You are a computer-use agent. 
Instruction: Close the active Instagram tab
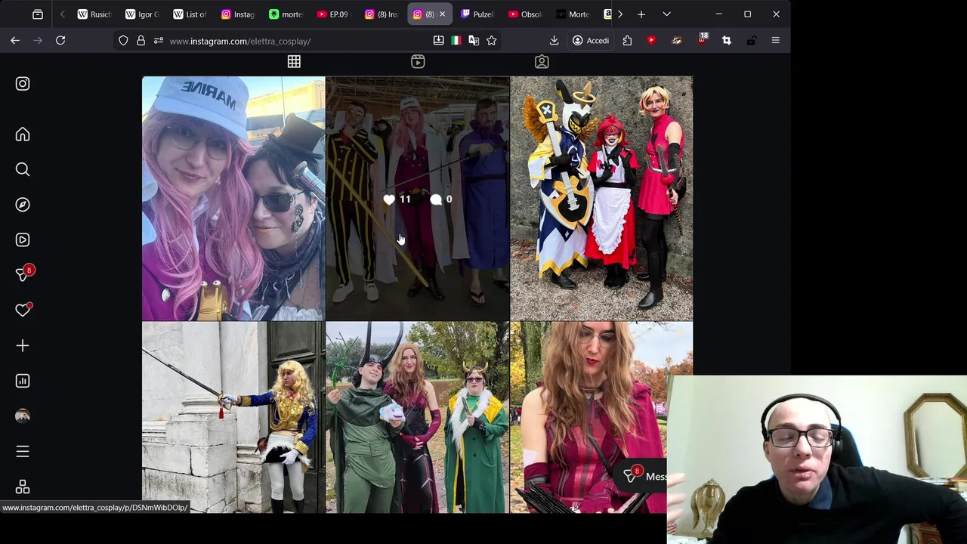tap(442, 14)
